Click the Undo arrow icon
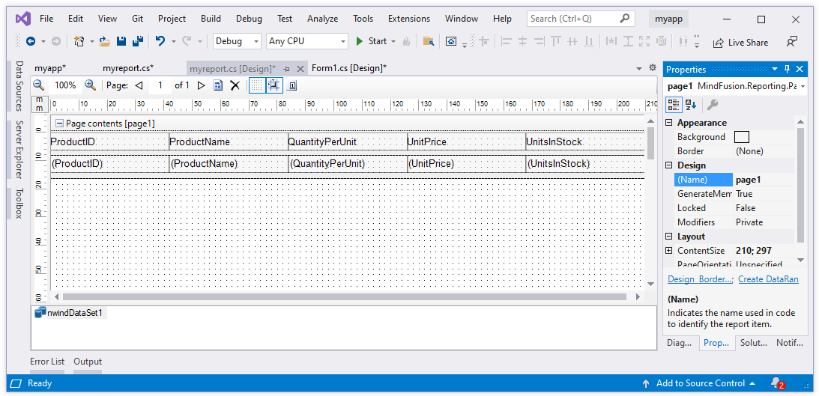819x396 pixels. [x=160, y=41]
